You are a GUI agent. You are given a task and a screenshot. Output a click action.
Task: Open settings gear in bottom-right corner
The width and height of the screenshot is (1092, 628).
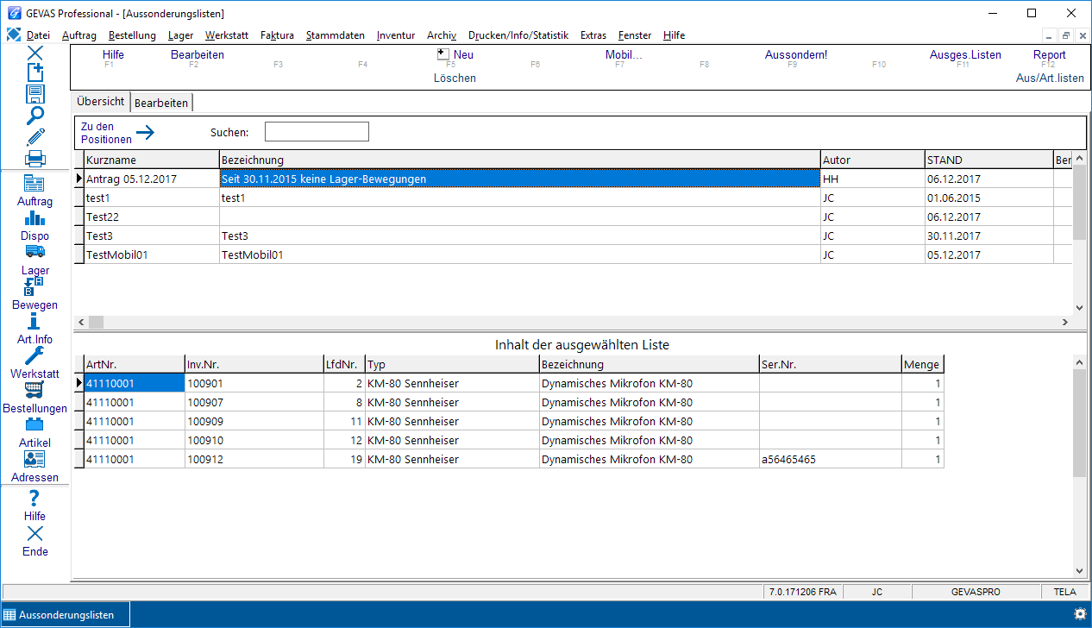(1079, 613)
